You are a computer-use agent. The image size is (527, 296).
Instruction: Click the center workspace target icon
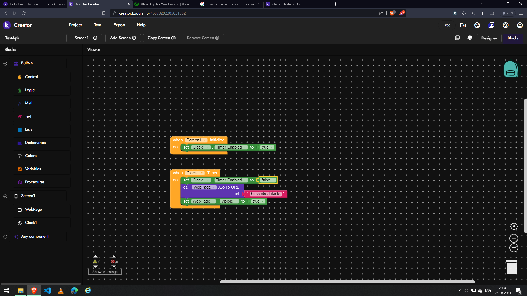pos(514,226)
